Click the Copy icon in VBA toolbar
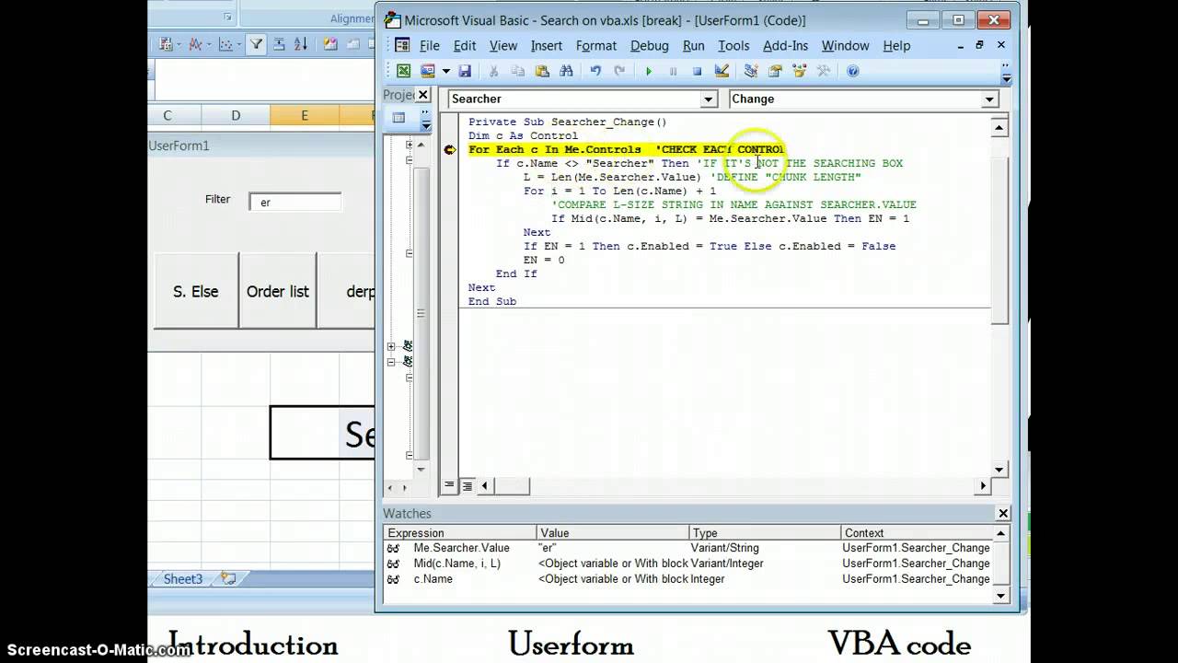 tap(517, 71)
